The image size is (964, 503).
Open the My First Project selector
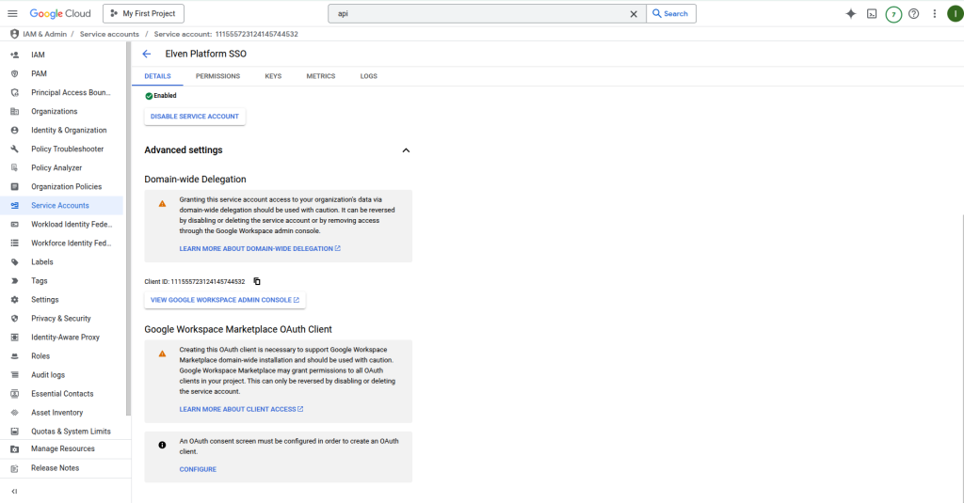[143, 13]
